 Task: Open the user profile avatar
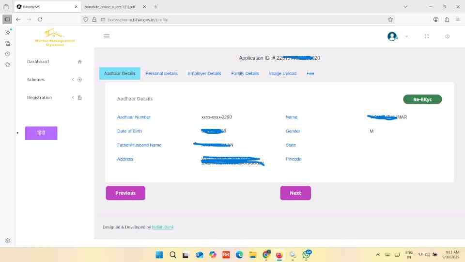pos(392,36)
